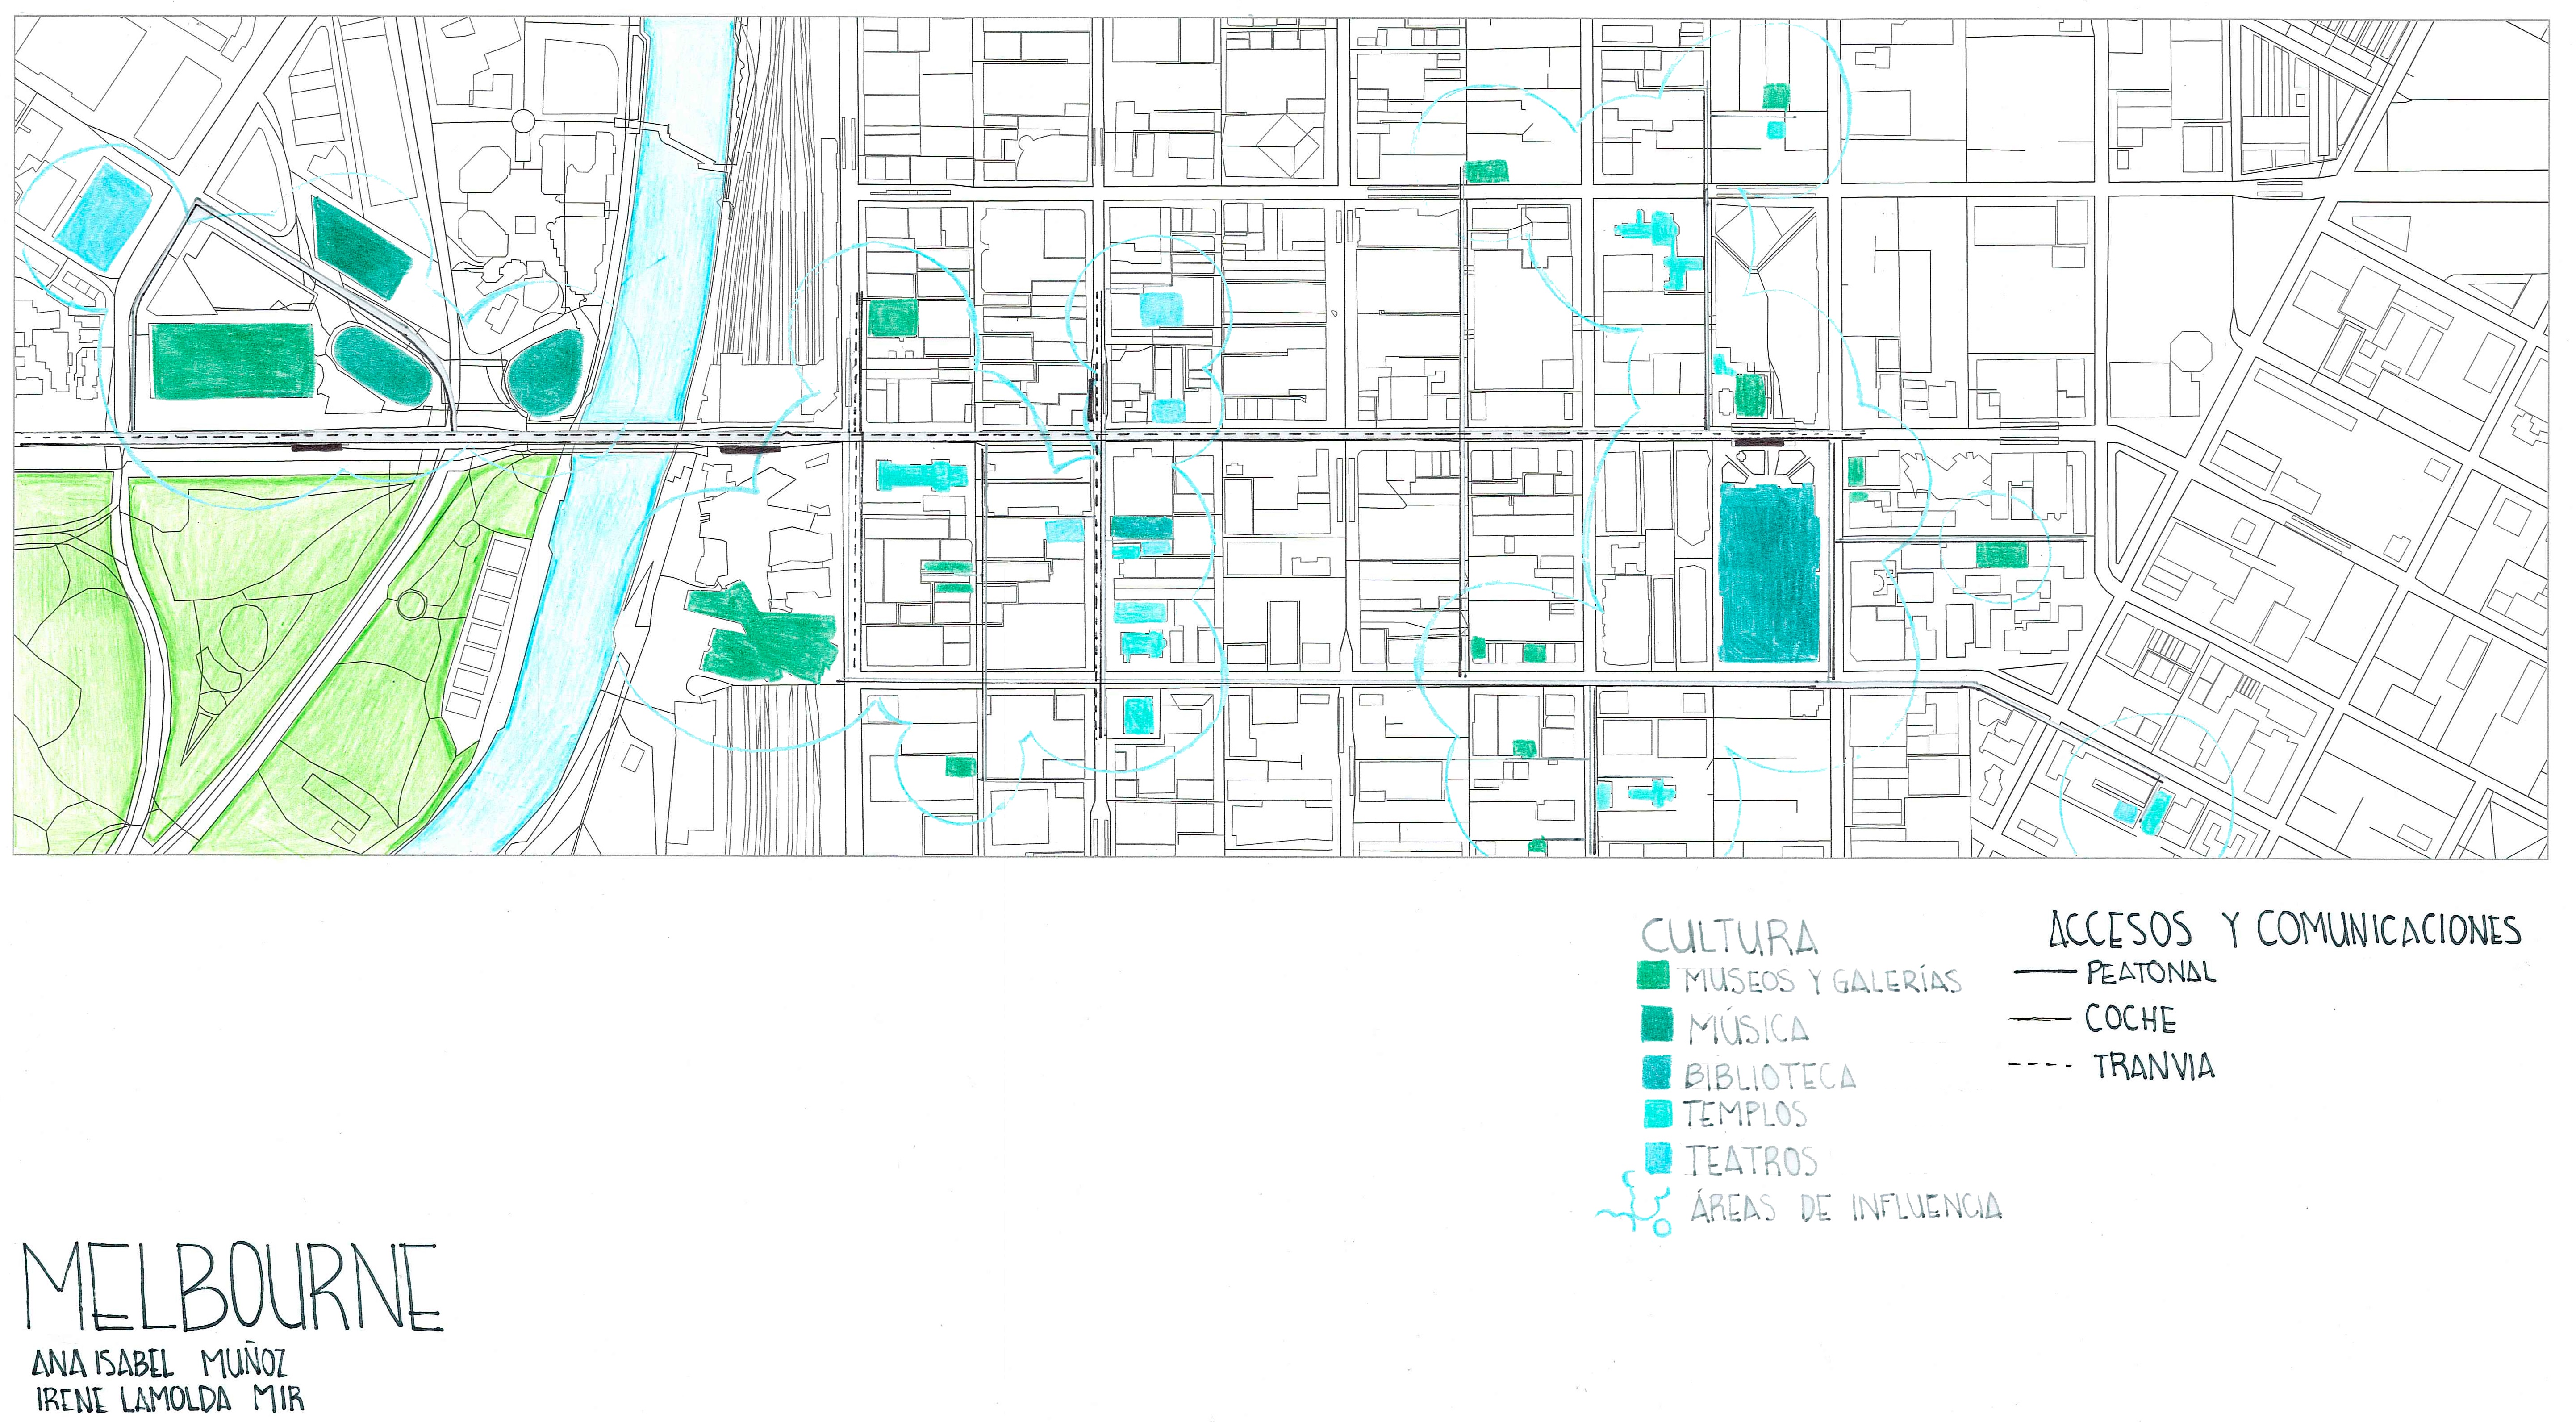
Task: Select the 'Teatros' legend swatch
Action: click(1659, 1158)
